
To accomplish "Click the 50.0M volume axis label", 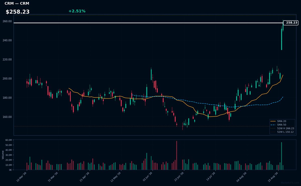I will click(x=9, y=145).
